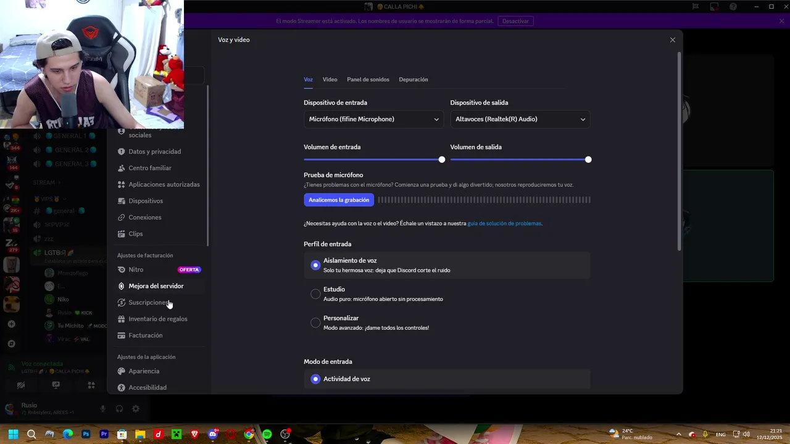Click the gem icon beside Mejora del servidor
The height and width of the screenshot is (444, 790).
coord(122,286)
